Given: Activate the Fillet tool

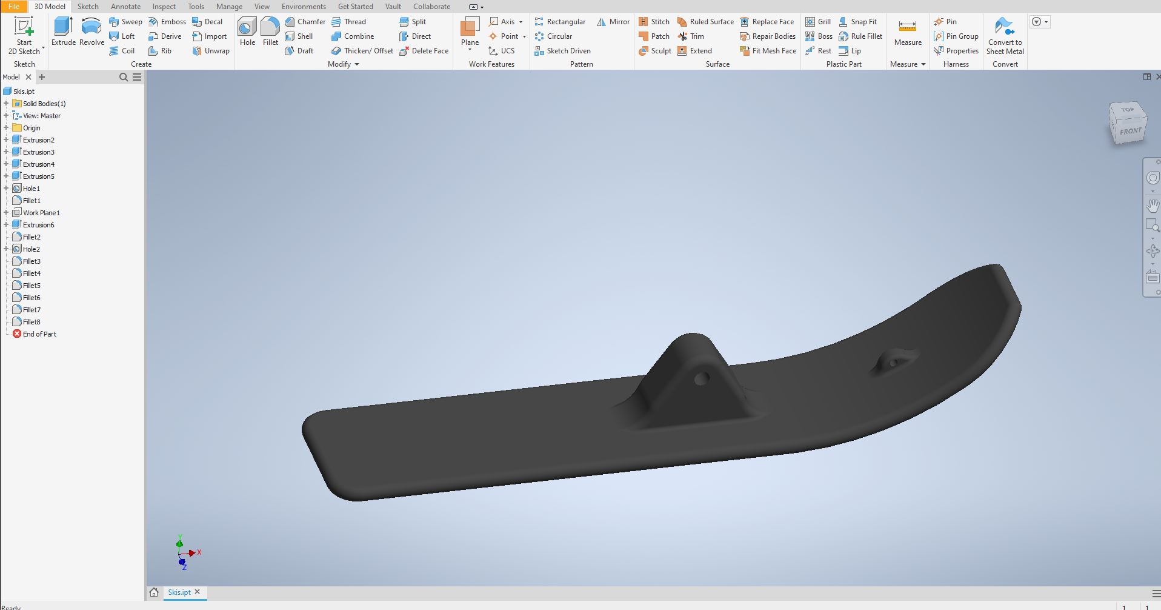Looking at the screenshot, I should pyautogui.click(x=270, y=32).
